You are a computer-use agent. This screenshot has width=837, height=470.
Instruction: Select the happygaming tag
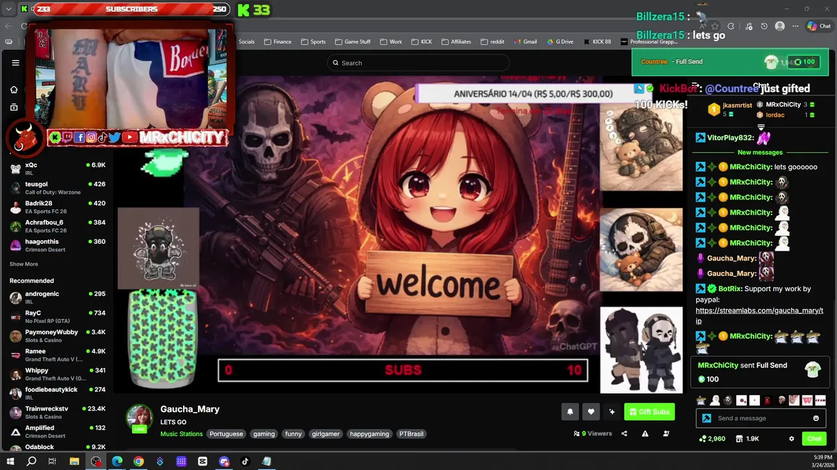pos(369,434)
